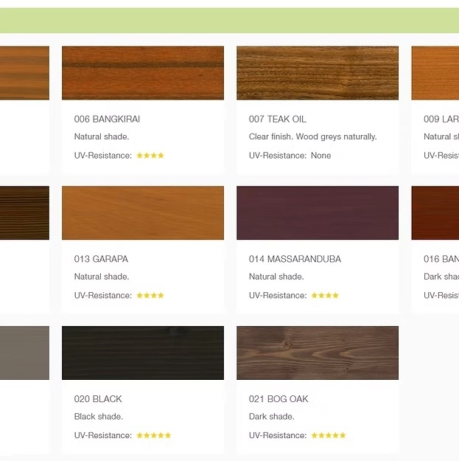459x461 pixels.
Task: Click the four-star rating under 006 Bangkirai
Action: coord(150,156)
